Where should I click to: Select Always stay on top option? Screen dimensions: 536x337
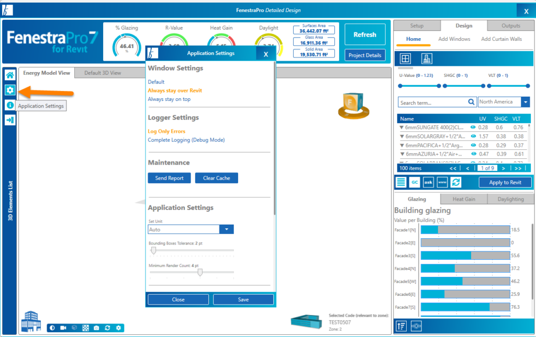point(169,99)
